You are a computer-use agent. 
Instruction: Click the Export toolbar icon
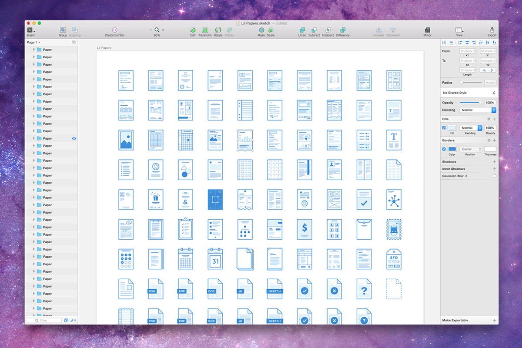[x=492, y=30]
